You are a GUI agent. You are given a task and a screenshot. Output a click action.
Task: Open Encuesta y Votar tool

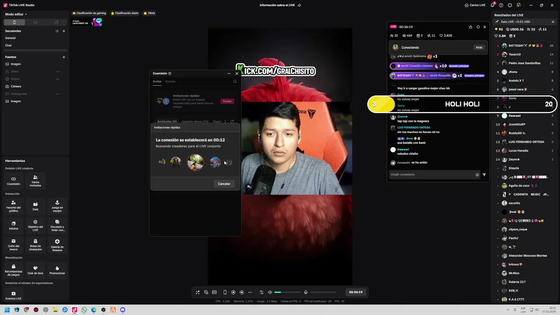pos(57,226)
